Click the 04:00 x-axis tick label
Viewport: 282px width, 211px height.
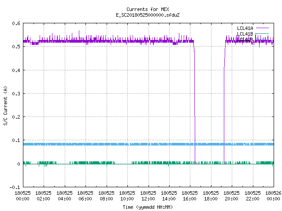[64, 196]
